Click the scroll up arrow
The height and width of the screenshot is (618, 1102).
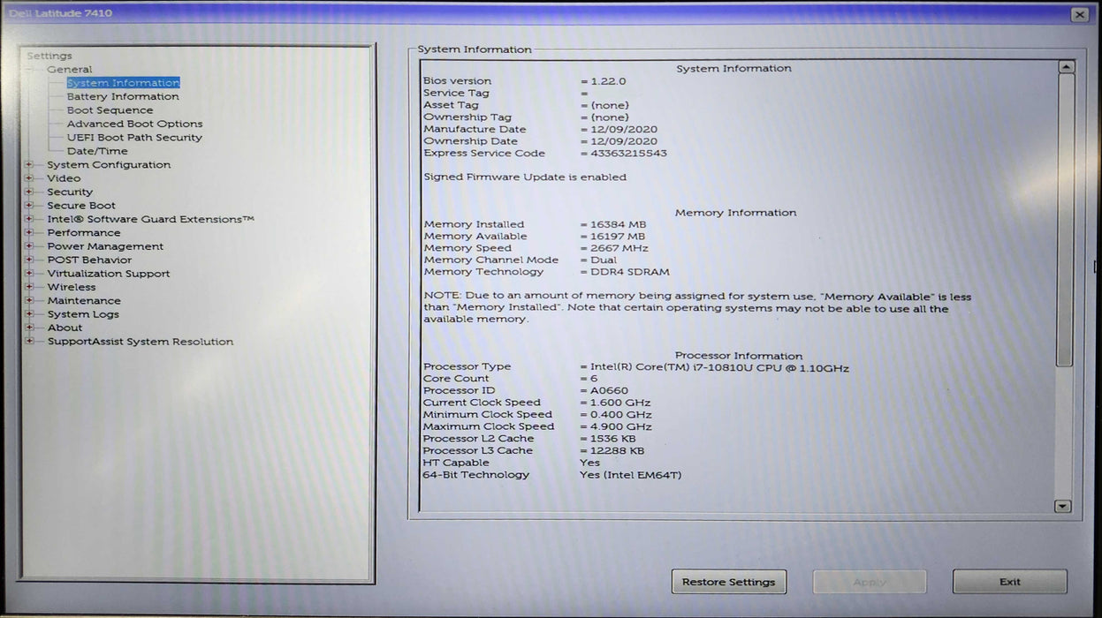tap(1065, 67)
